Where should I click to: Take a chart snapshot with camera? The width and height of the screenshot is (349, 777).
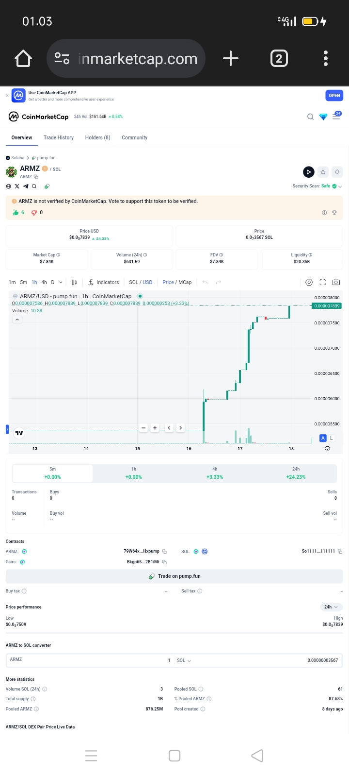[x=336, y=282]
